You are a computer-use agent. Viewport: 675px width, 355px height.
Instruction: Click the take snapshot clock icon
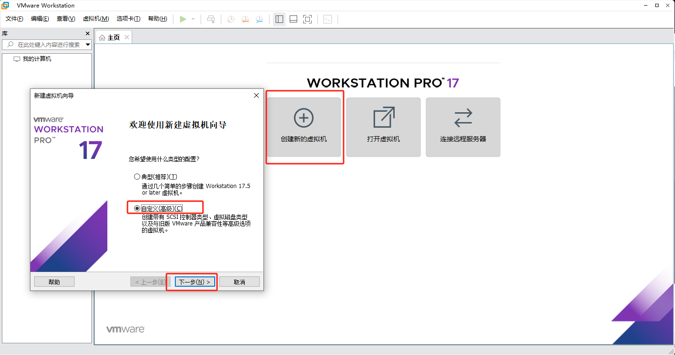coord(231,19)
